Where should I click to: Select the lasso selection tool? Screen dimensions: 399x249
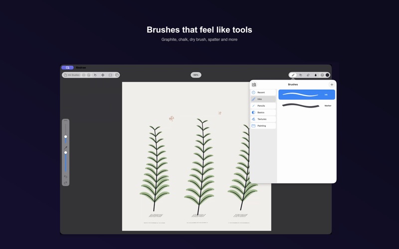pyautogui.click(x=95, y=75)
